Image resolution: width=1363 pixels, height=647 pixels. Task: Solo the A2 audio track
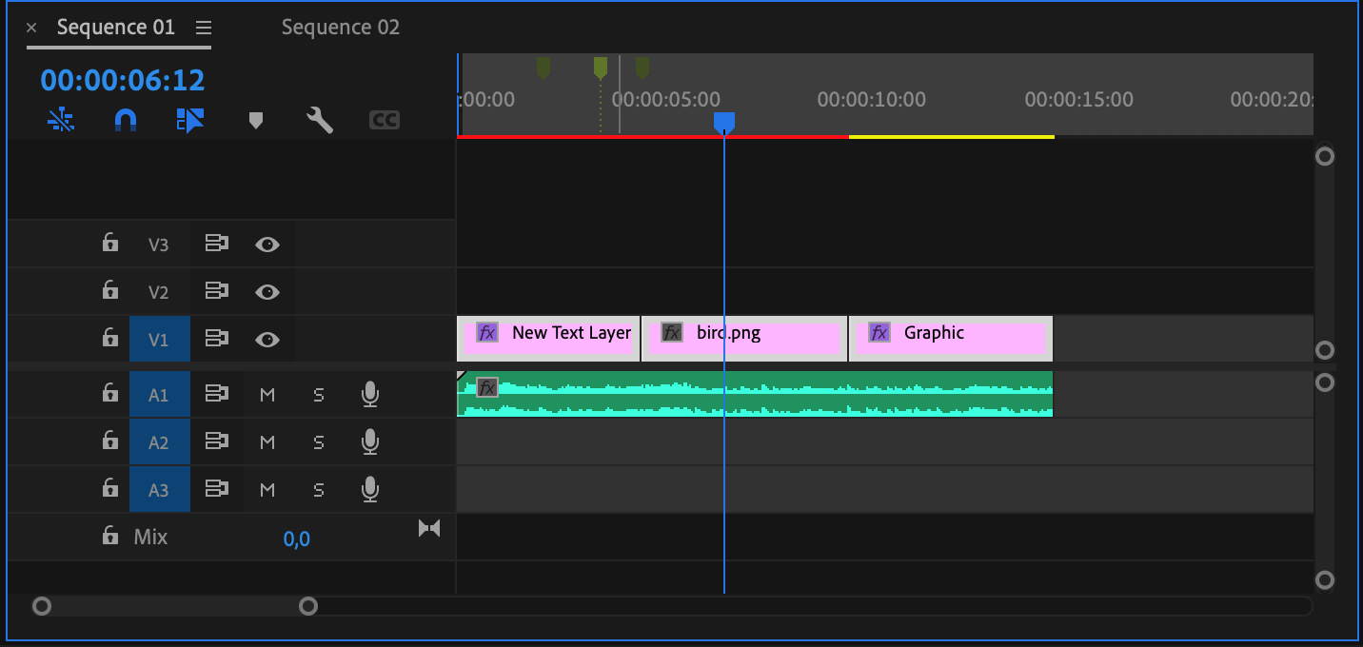pyautogui.click(x=319, y=442)
